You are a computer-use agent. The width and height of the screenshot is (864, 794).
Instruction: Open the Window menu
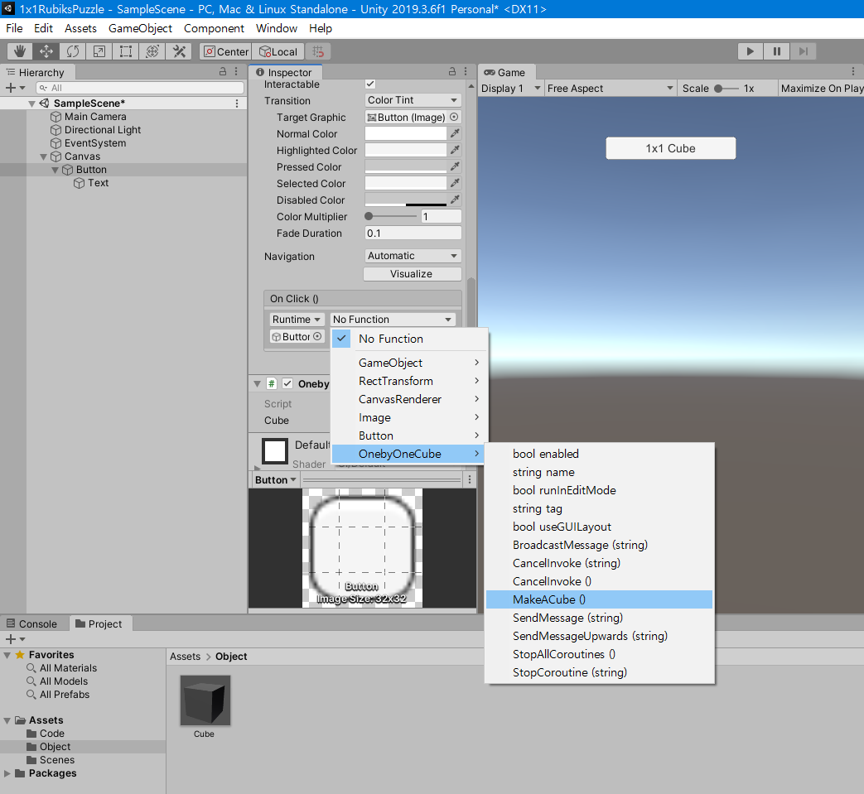[x=276, y=28]
